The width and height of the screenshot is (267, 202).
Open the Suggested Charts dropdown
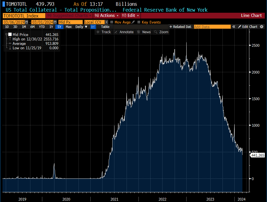pyautogui.click(x=69, y=15)
